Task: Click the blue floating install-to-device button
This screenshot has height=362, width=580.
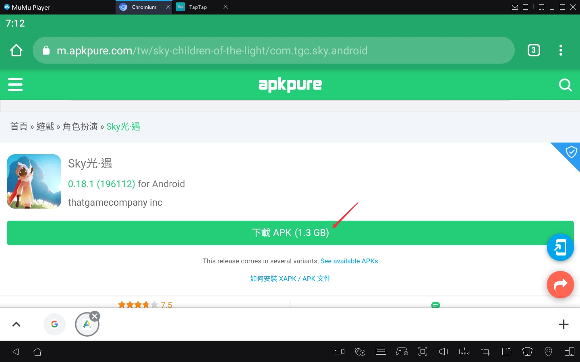Action: point(560,247)
